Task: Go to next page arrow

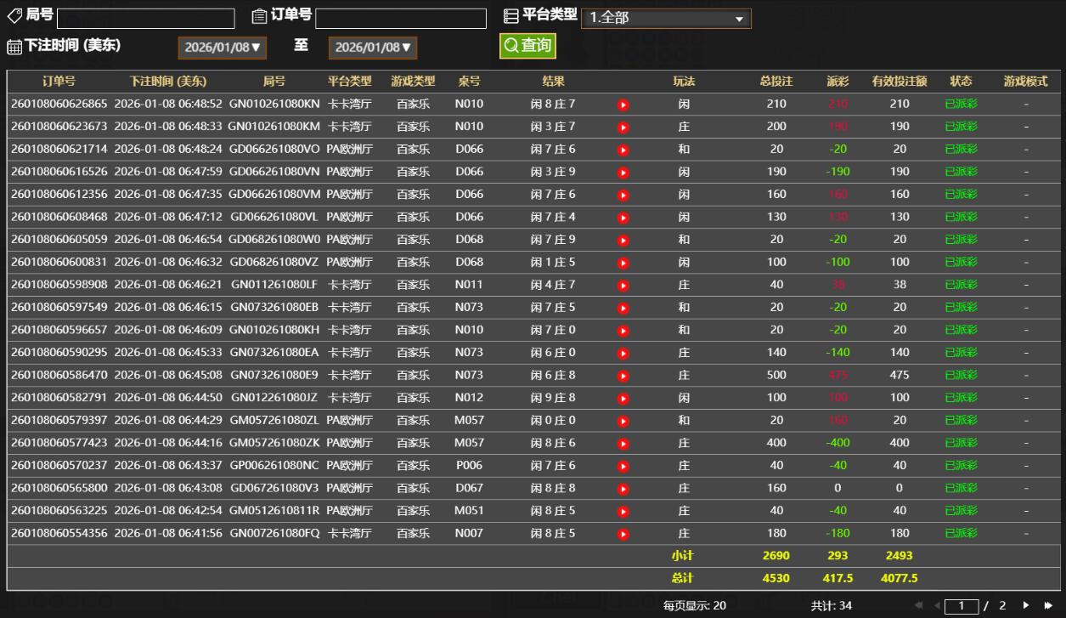Action: click(1027, 605)
